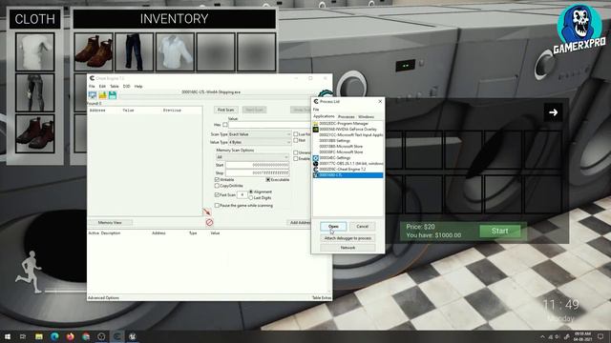Open Microsoft Edge from the taskbar

[54, 336]
